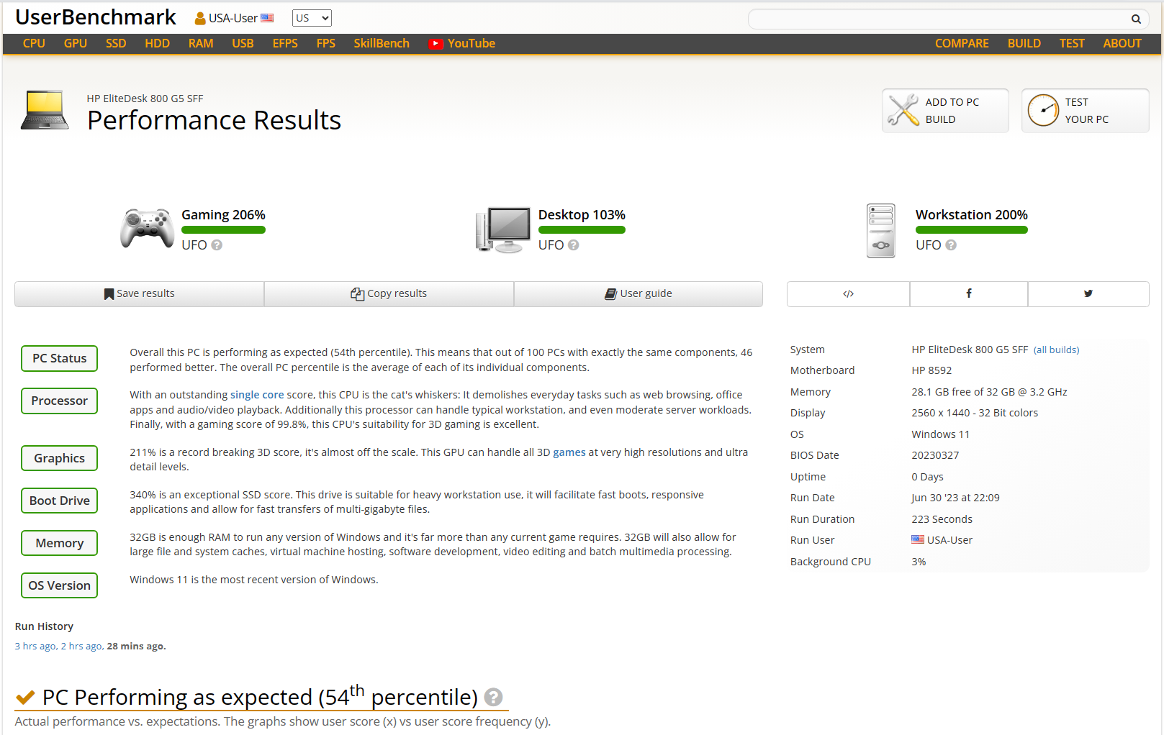Open the HDD menu
This screenshot has width=1164, height=735.
point(157,43)
